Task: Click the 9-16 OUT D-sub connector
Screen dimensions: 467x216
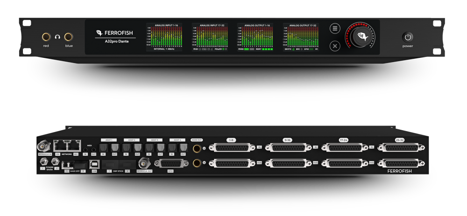Action: click(x=288, y=163)
